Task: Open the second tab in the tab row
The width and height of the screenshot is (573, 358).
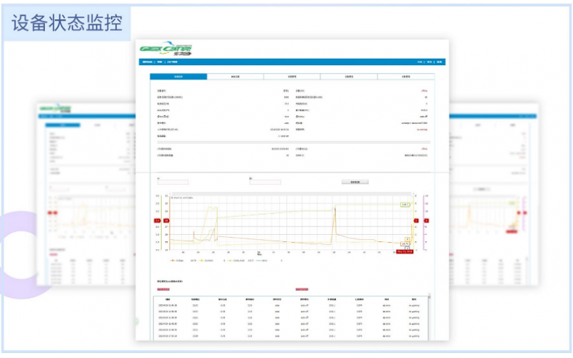Action: tap(235, 76)
